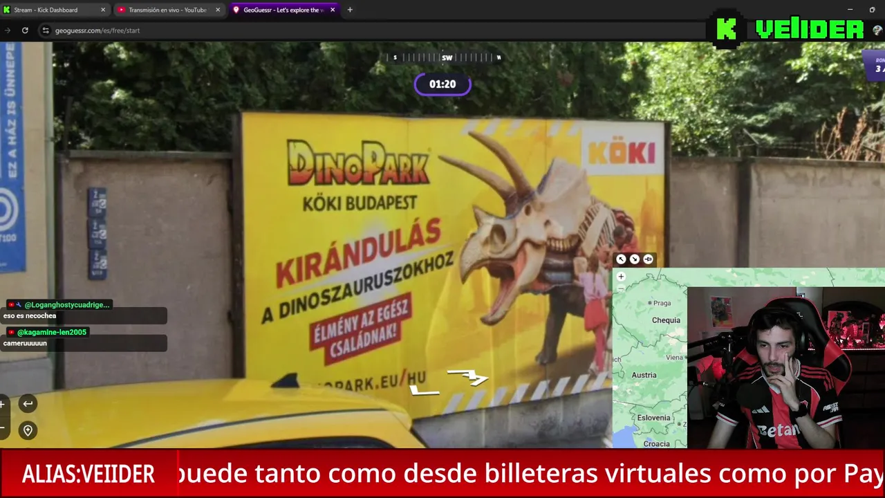Zoom out the street view with minus
The height and width of the screenshot is (498, 885).
tap(3, 429)
